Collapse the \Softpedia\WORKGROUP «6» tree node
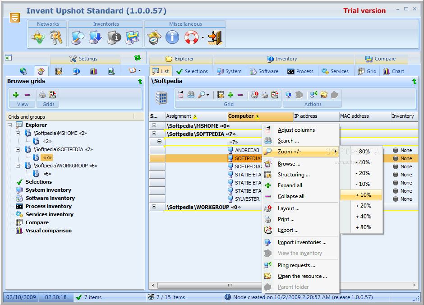Image resolution: width=424 pixels, height=305 pixels. 18,166
